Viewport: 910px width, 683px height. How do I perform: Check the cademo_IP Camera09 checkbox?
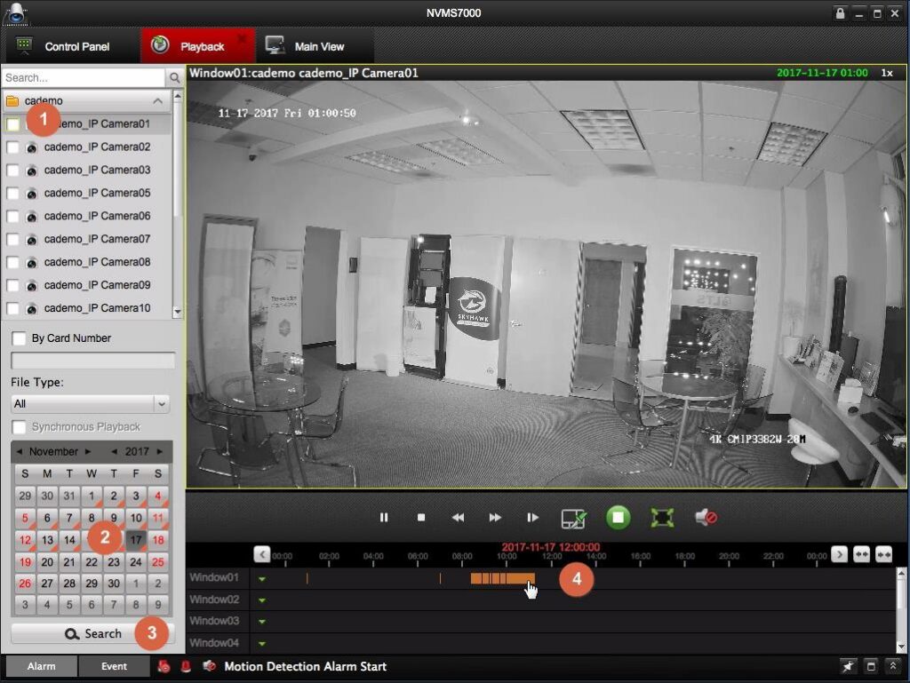point(12,285)
